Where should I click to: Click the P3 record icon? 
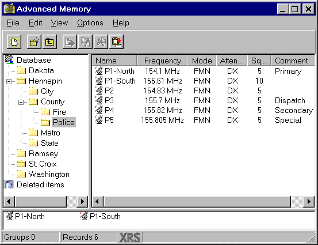99,100
